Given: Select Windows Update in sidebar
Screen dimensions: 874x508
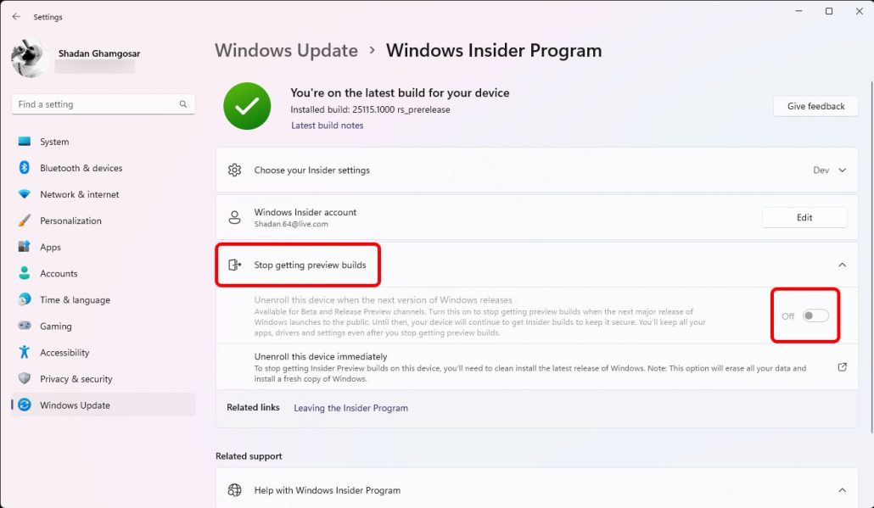Looking at the screenshot, I should point(104,405).
